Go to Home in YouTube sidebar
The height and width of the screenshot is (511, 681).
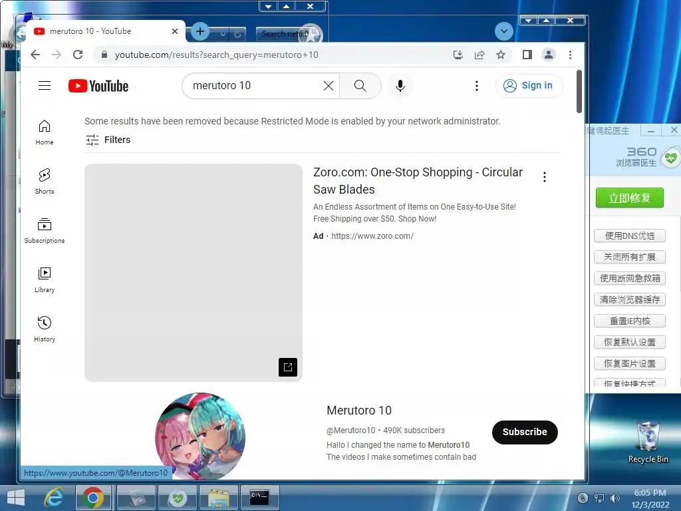point(45,132)
